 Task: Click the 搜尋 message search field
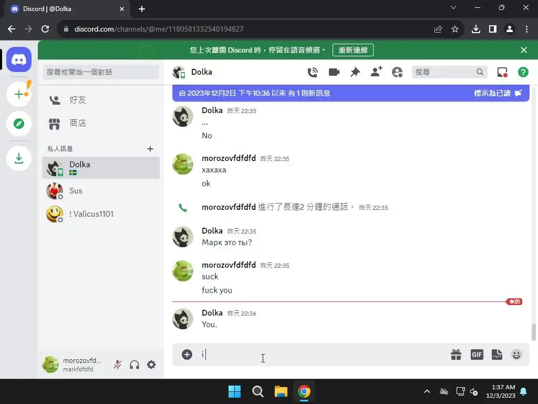(x=450, y=72)
